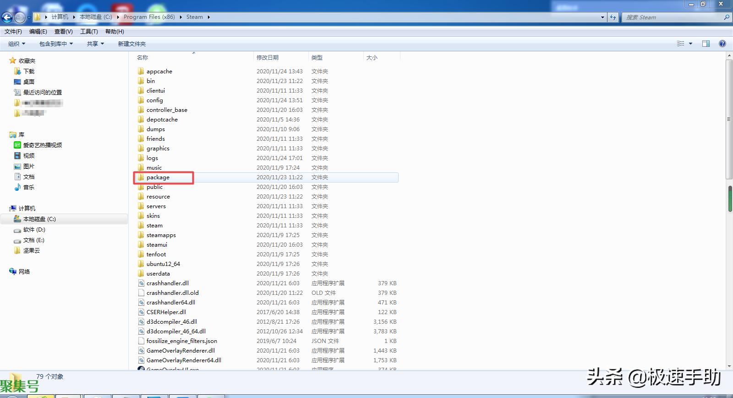Open the view options dropdown arrow
Viewport: 733px width, 398px height.
point(690,44)
